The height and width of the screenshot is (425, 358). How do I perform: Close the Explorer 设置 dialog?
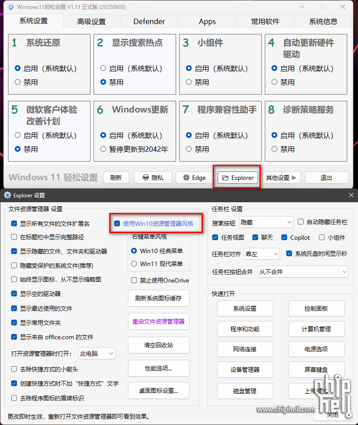(x=351, y=195)
